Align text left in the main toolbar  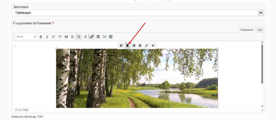73,37
